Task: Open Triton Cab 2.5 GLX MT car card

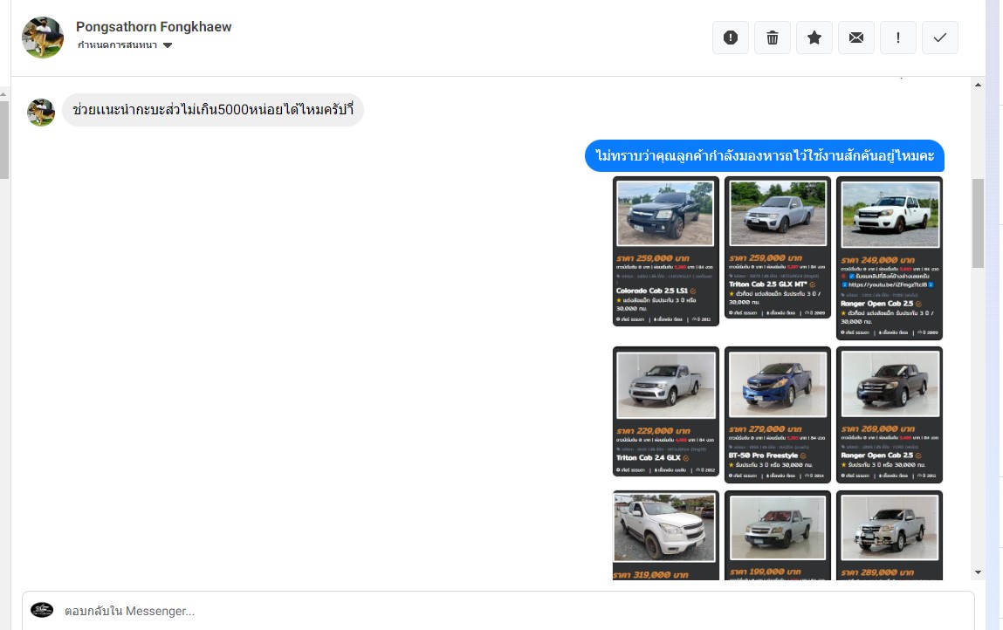Action: click(x=778, y=248)
